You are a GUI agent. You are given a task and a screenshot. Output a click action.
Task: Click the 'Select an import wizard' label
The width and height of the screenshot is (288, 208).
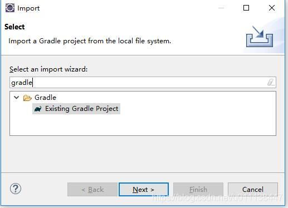click(48, 69)
